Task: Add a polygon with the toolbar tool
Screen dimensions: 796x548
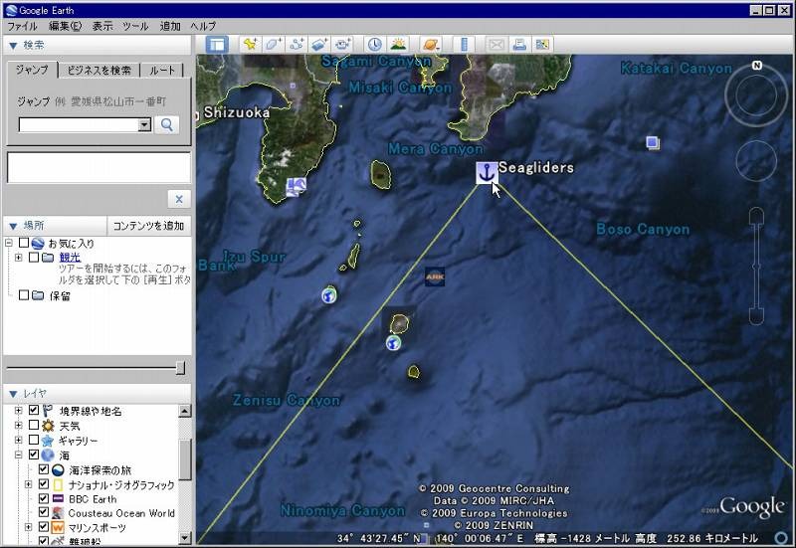Action: click(273, 45)
